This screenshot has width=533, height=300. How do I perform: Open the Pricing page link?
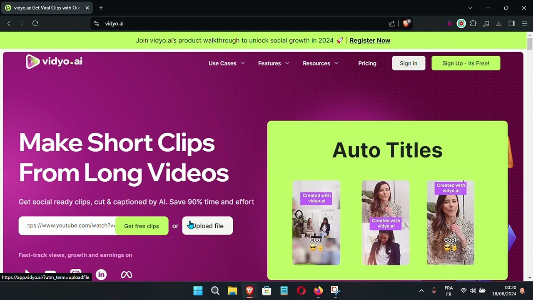tap(367, 63)
